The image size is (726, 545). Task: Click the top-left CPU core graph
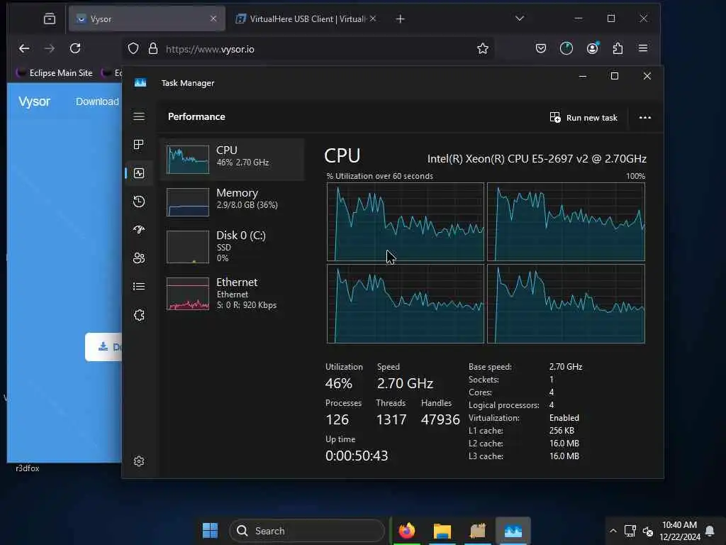point(405,222)
